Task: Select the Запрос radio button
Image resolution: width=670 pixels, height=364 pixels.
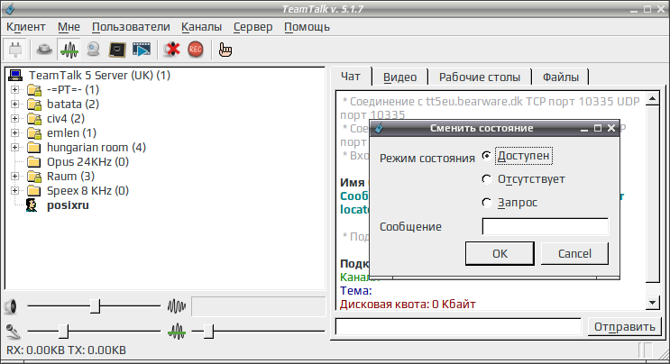Action: pyautogui.click(x=486, y=202)
